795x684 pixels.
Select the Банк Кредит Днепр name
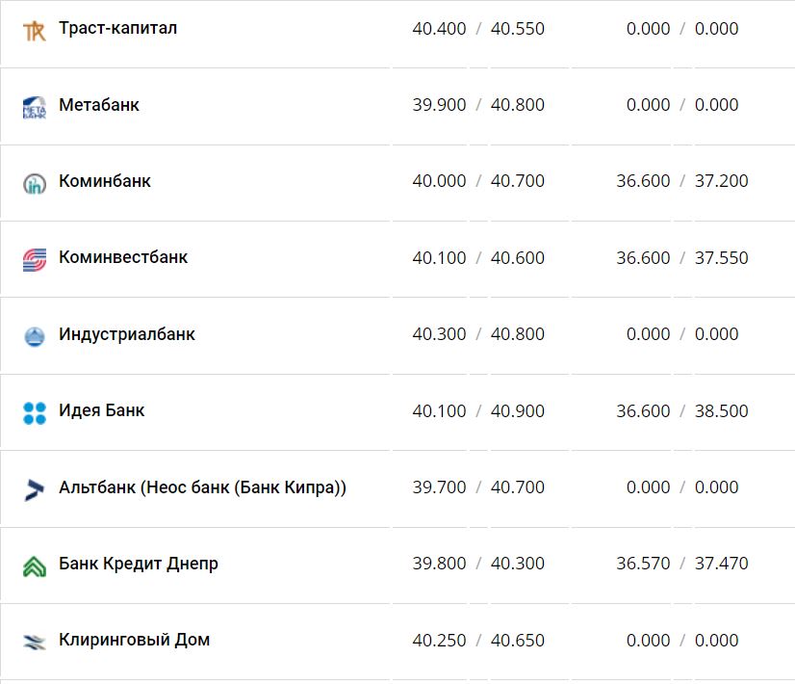pyautogui.click(x=139, y=563)
